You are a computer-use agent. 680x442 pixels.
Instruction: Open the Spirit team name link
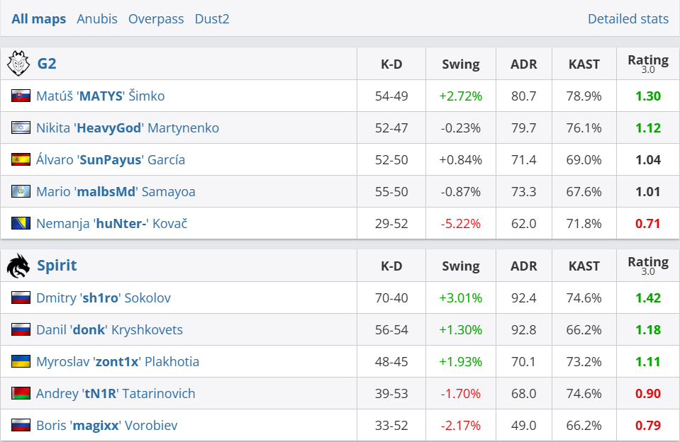(57, 266)
